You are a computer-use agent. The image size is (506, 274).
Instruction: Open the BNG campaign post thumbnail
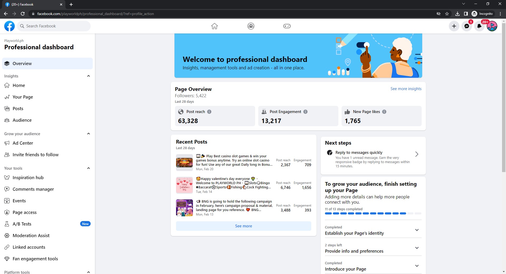click(184, 208)
